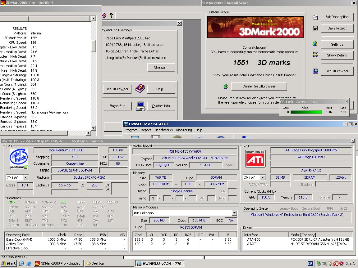Click the computer icon beside System Info
Image resolution: width=358 pixels, height=268 pixels.
(x=140, y=106)
